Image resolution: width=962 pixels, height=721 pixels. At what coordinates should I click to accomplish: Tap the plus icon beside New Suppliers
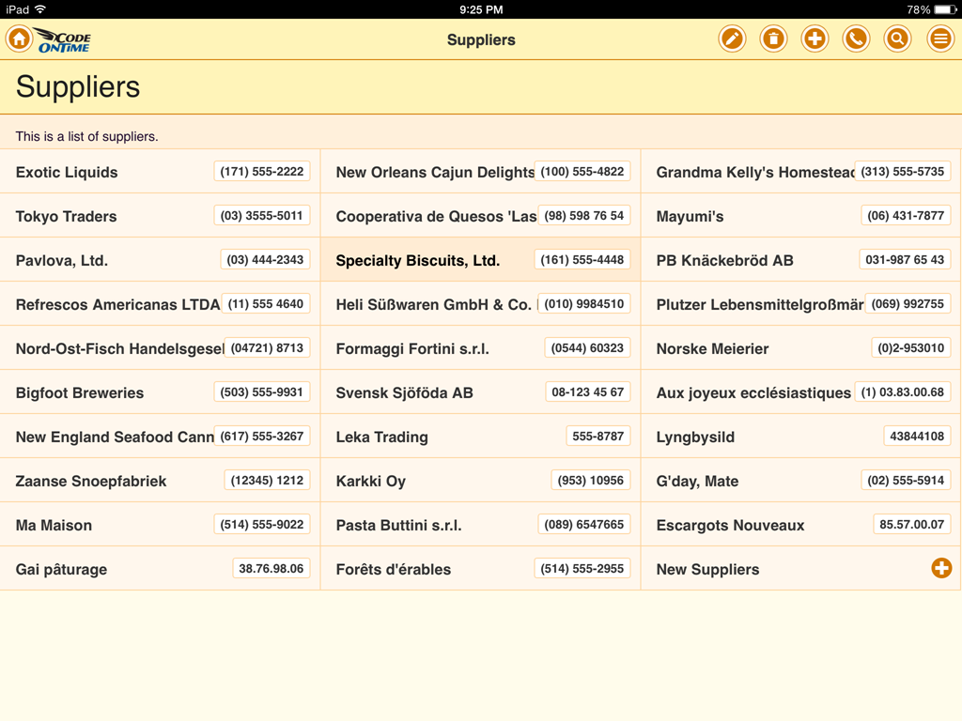[x=940, y=568]
